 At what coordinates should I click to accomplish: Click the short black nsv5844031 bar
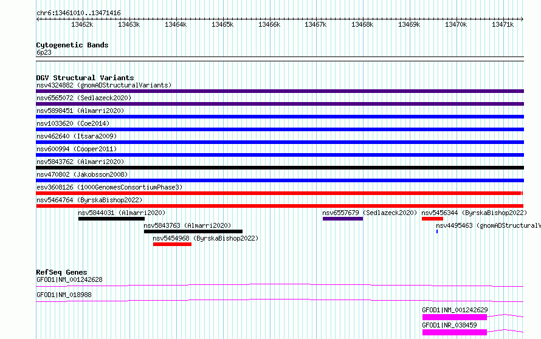(x=111, y=219)
